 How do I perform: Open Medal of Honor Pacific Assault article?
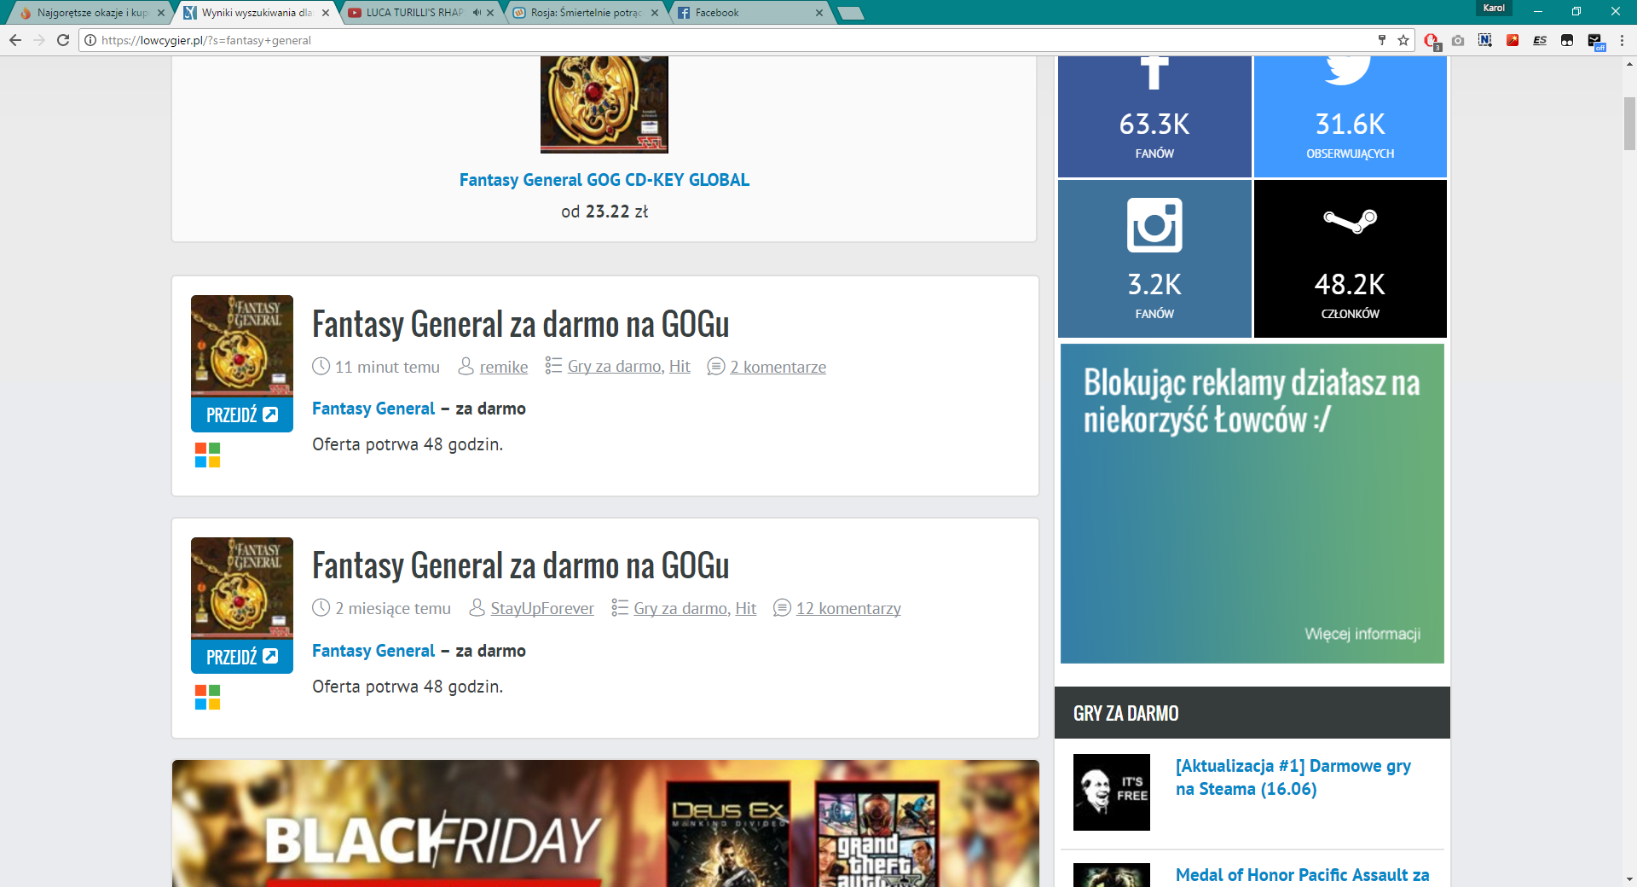pyautogui.click(x=1303, y=875)
